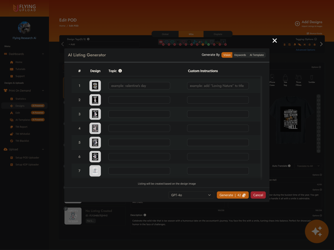Click the design thumbnail in row 7
The image size is (334, 250).
pos(95,171)
